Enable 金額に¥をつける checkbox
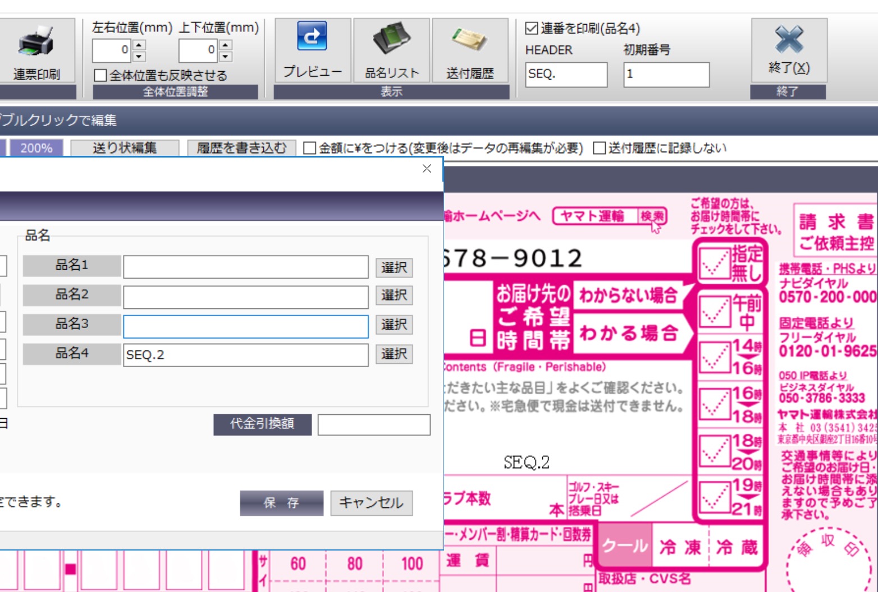878x592 pixels. click(x=309, y=148)
